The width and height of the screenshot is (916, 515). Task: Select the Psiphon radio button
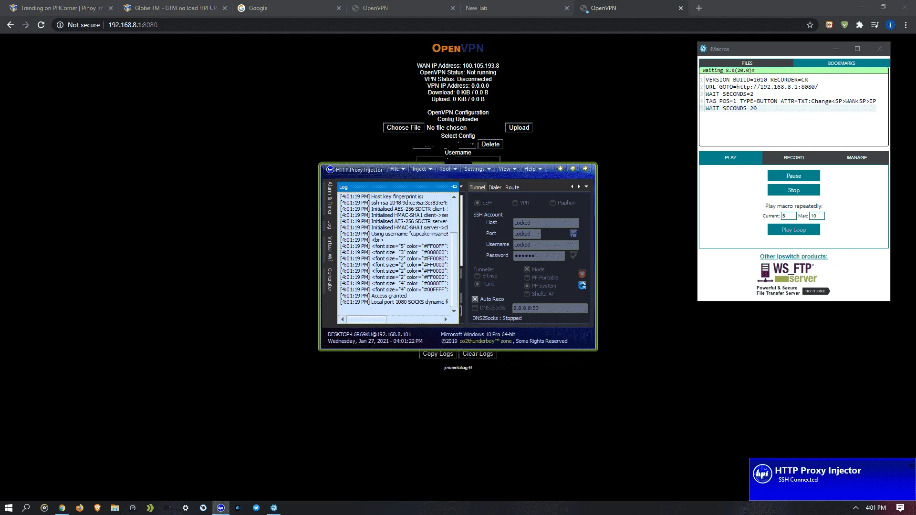click(x=552, y=203)
